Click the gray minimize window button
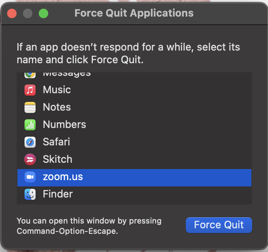The width and height of the screenshot is (268, 252). click(28, 13)
